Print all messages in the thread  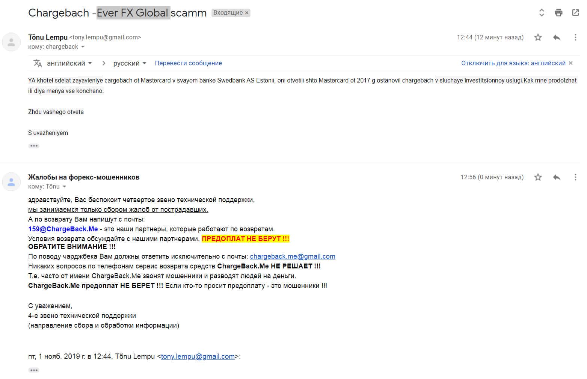tap(558, 13)
